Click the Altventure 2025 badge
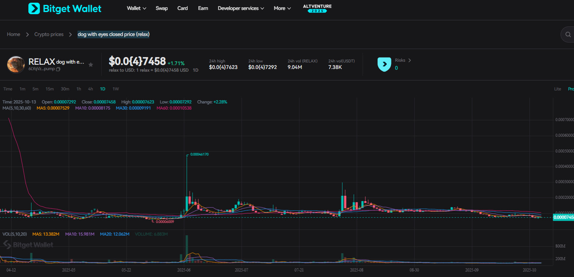This screenshot has width=574, height=277. pos(317,8)
